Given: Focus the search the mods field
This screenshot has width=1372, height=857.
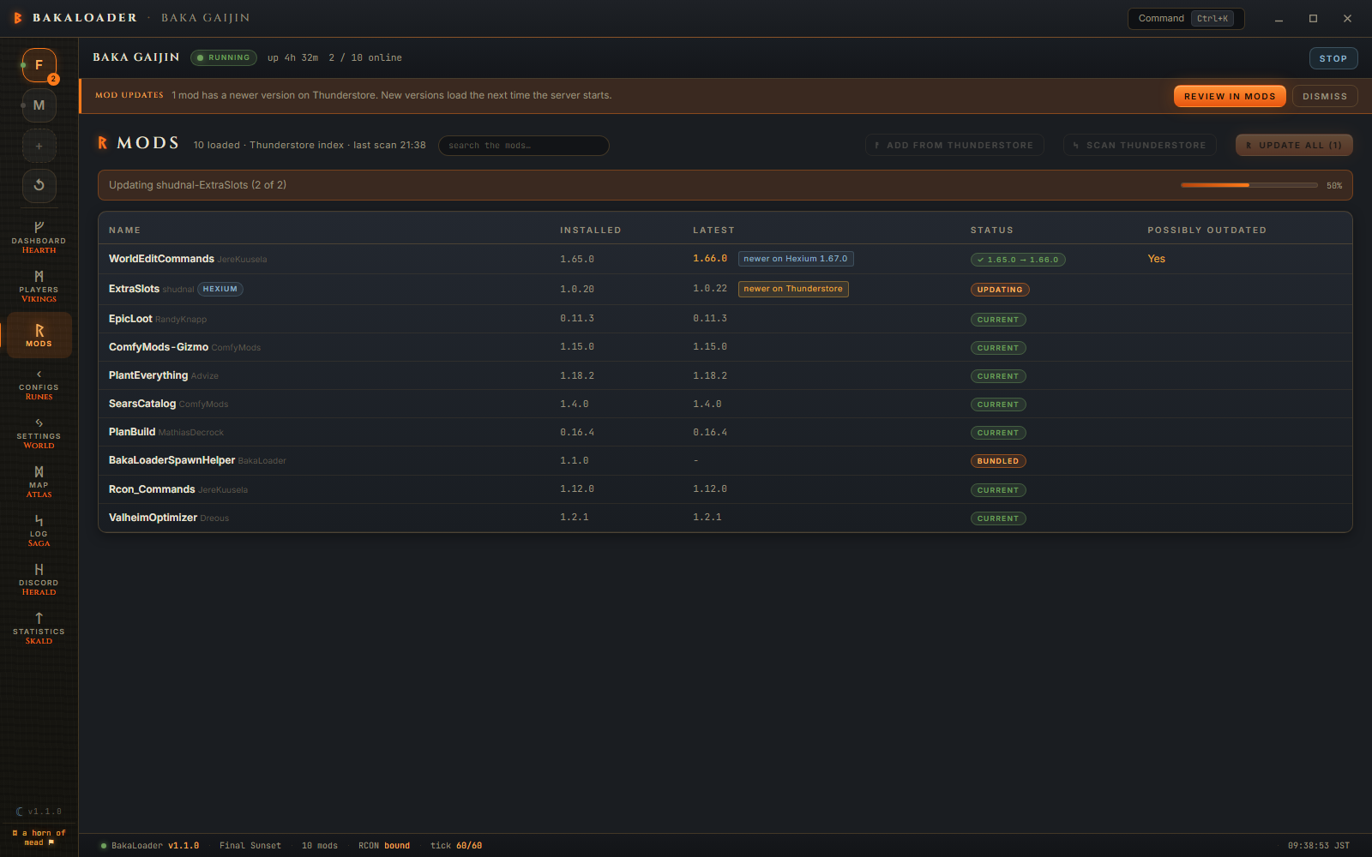Looking at the screenshot, I should 524,146.
